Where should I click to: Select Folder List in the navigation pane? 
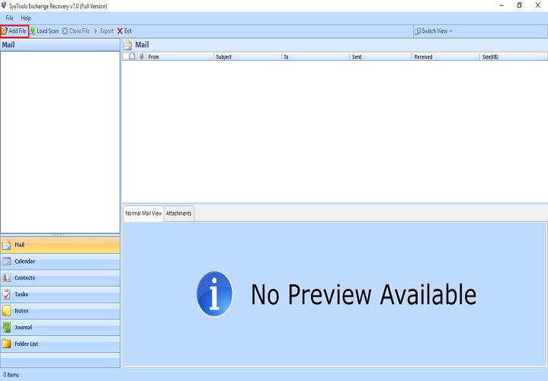pos(60,344)
